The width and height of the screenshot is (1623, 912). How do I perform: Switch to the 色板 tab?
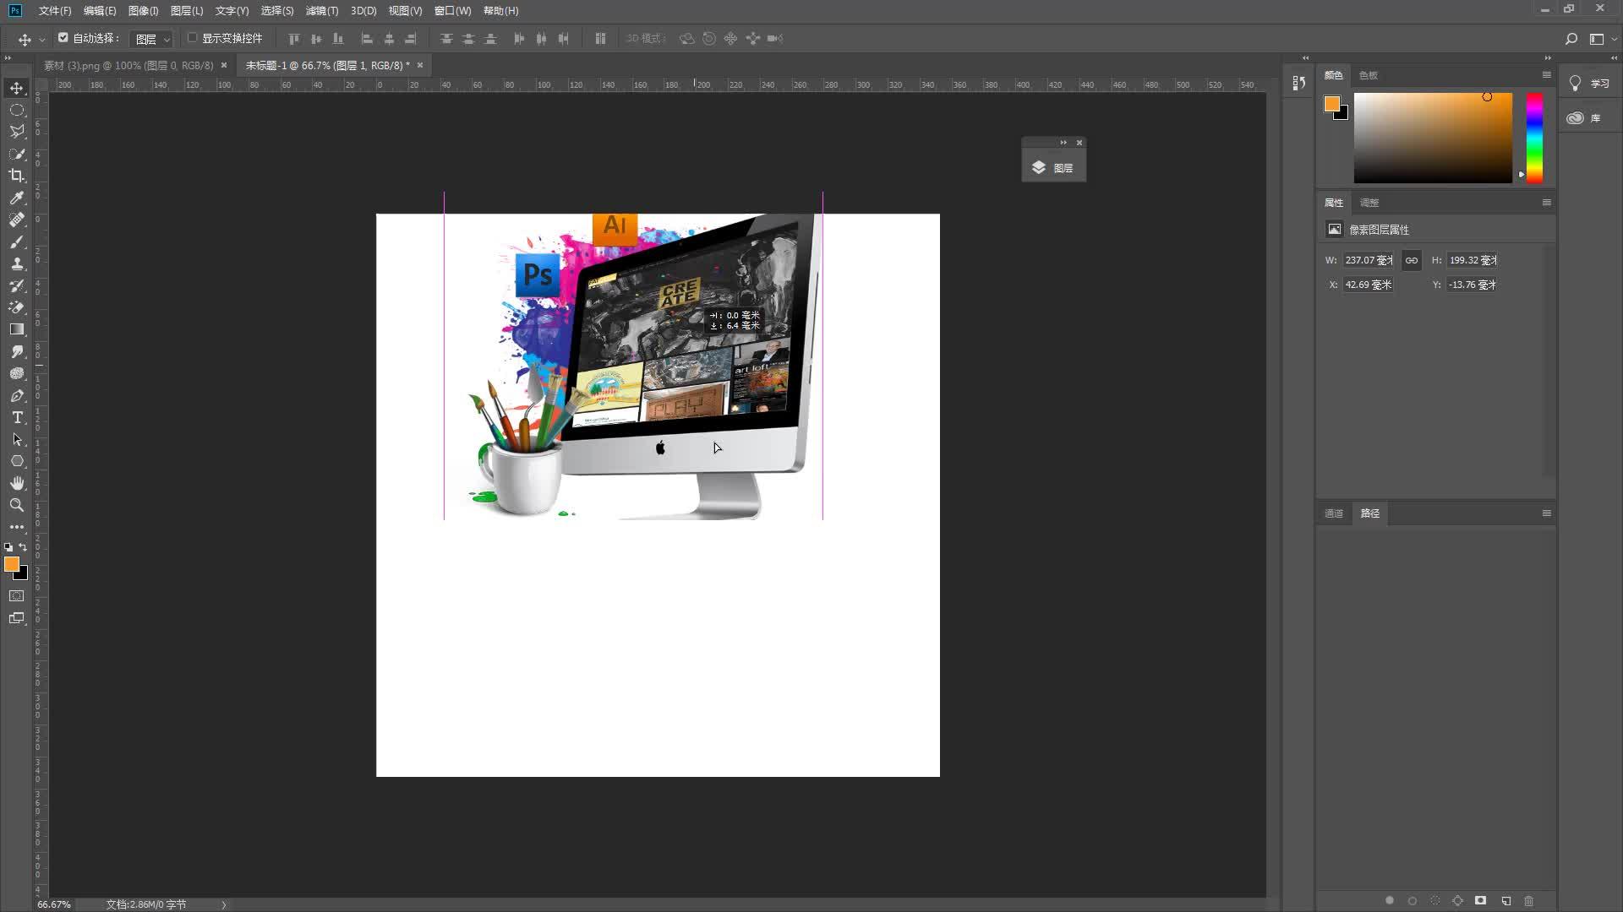tap(1368, 75)
